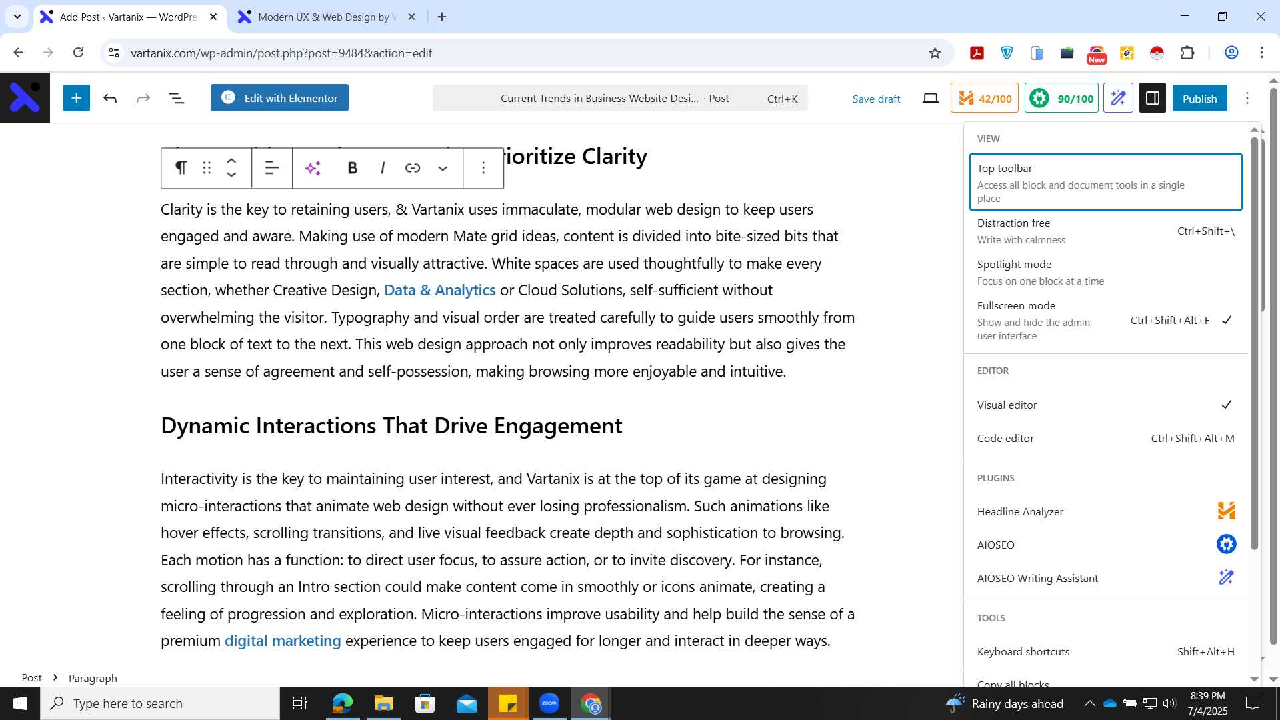Insert a link in the paragraph

tap(413, 168)
